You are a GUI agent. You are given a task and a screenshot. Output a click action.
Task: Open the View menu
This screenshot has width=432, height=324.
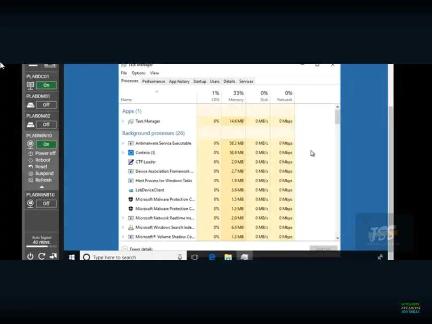coord(154,73)
